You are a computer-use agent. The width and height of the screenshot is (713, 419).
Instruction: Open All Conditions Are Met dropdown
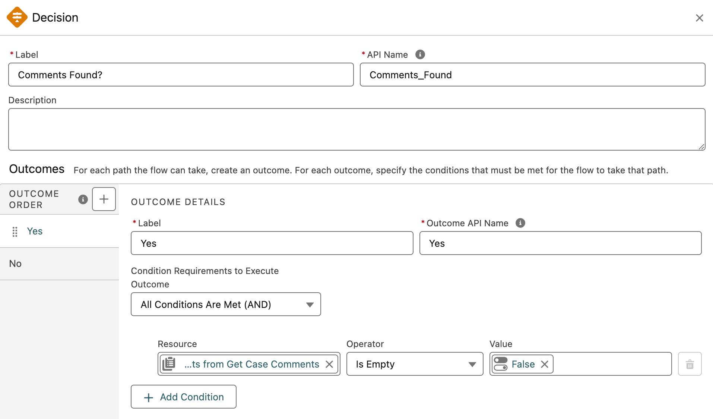coord(226,304)
